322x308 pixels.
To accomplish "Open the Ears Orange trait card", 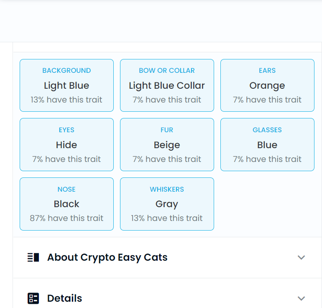I will coord(267,85).
